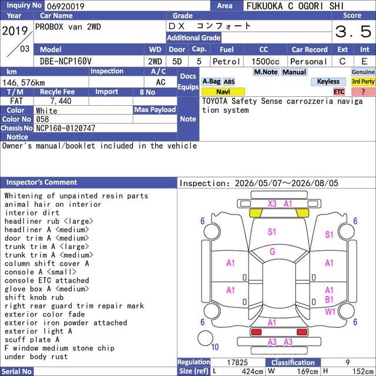Click the right yellow headlight on diagram
376x376 pixels.
[303, 213]
